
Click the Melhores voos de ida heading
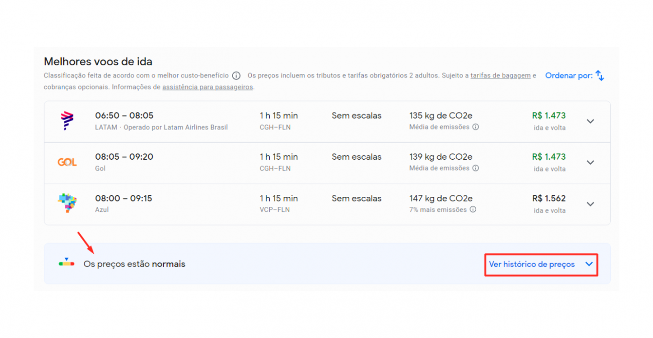[x=97, y=61]
